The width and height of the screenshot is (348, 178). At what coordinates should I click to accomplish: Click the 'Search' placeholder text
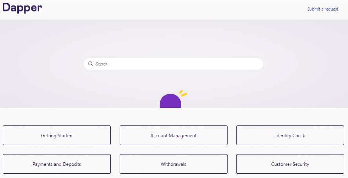pos(102,64)
